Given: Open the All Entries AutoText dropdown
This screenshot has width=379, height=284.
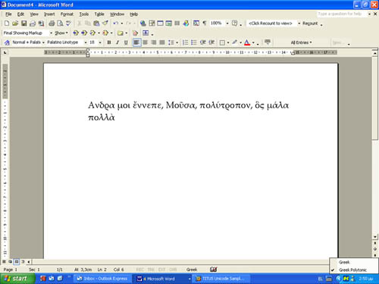Looking at the screenshot, I should [301, 42].
